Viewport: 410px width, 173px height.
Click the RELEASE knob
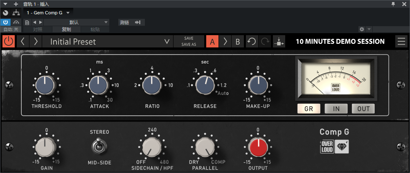pyautogui.click(x=205, y=85)
